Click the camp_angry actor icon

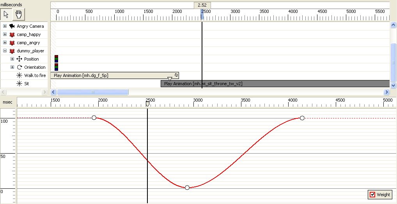(12, 43)
